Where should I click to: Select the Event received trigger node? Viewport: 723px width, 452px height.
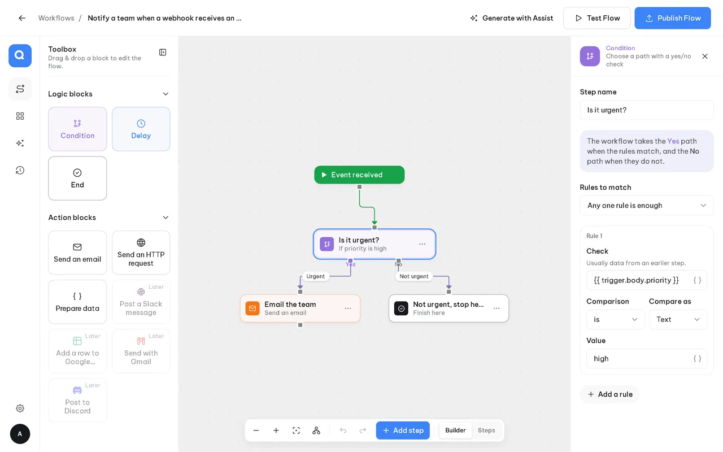click(359, 175)
